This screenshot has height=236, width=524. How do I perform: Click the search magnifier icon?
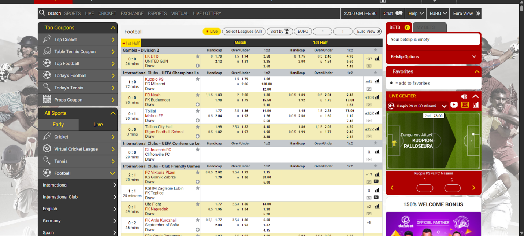pyautogui.click(x=42, y=13)
